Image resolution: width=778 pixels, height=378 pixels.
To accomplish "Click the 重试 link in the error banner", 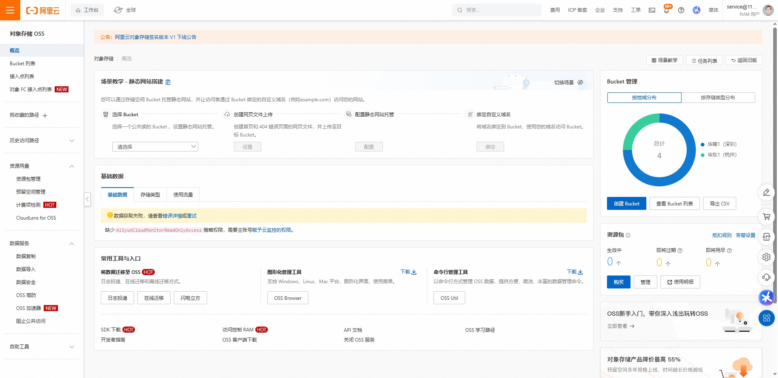I will pos(192,216).
